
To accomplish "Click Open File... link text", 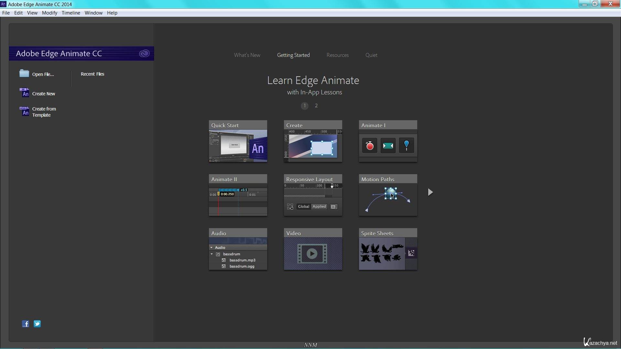I will tap(43, 74).
